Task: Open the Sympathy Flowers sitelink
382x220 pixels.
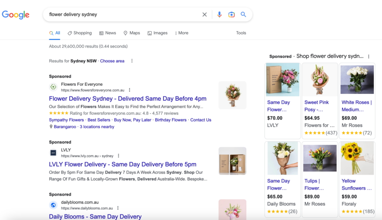Action: click(x=66, y=120)
